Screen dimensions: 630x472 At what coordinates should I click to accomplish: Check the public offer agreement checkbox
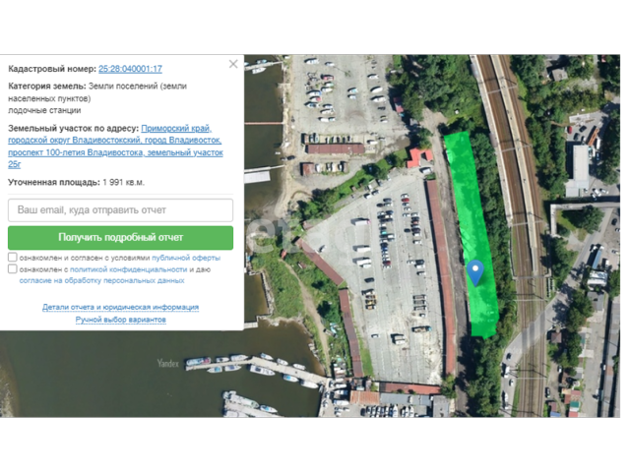point(13,257)
